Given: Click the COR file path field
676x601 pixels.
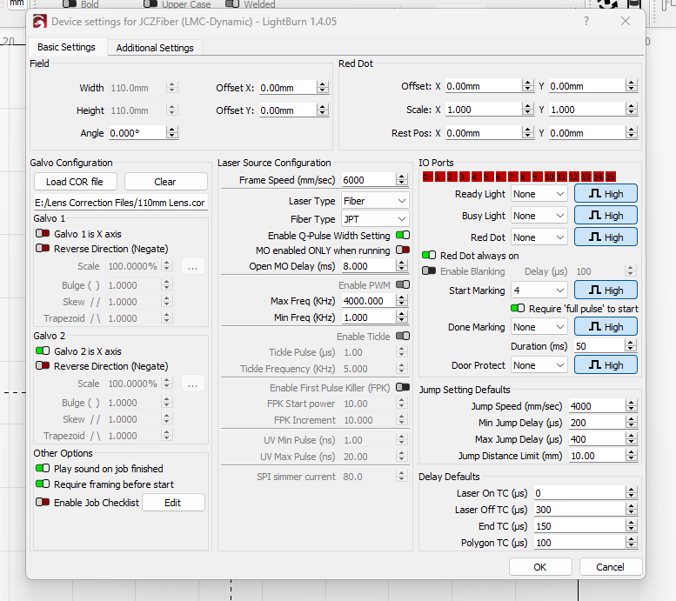Looking at the screenshot, I should coord(121,203).
